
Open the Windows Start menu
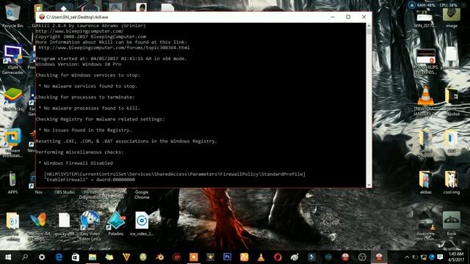point(8,257)
